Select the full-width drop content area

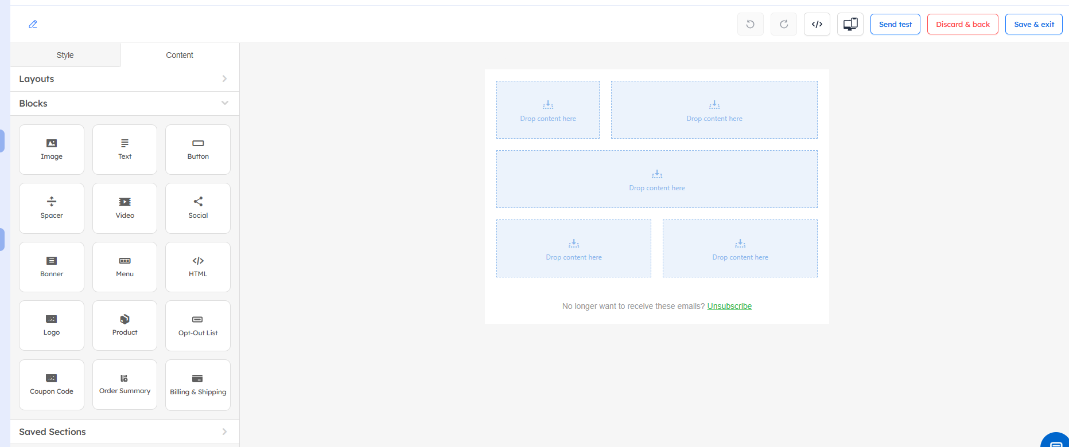(x=656, y=179)
